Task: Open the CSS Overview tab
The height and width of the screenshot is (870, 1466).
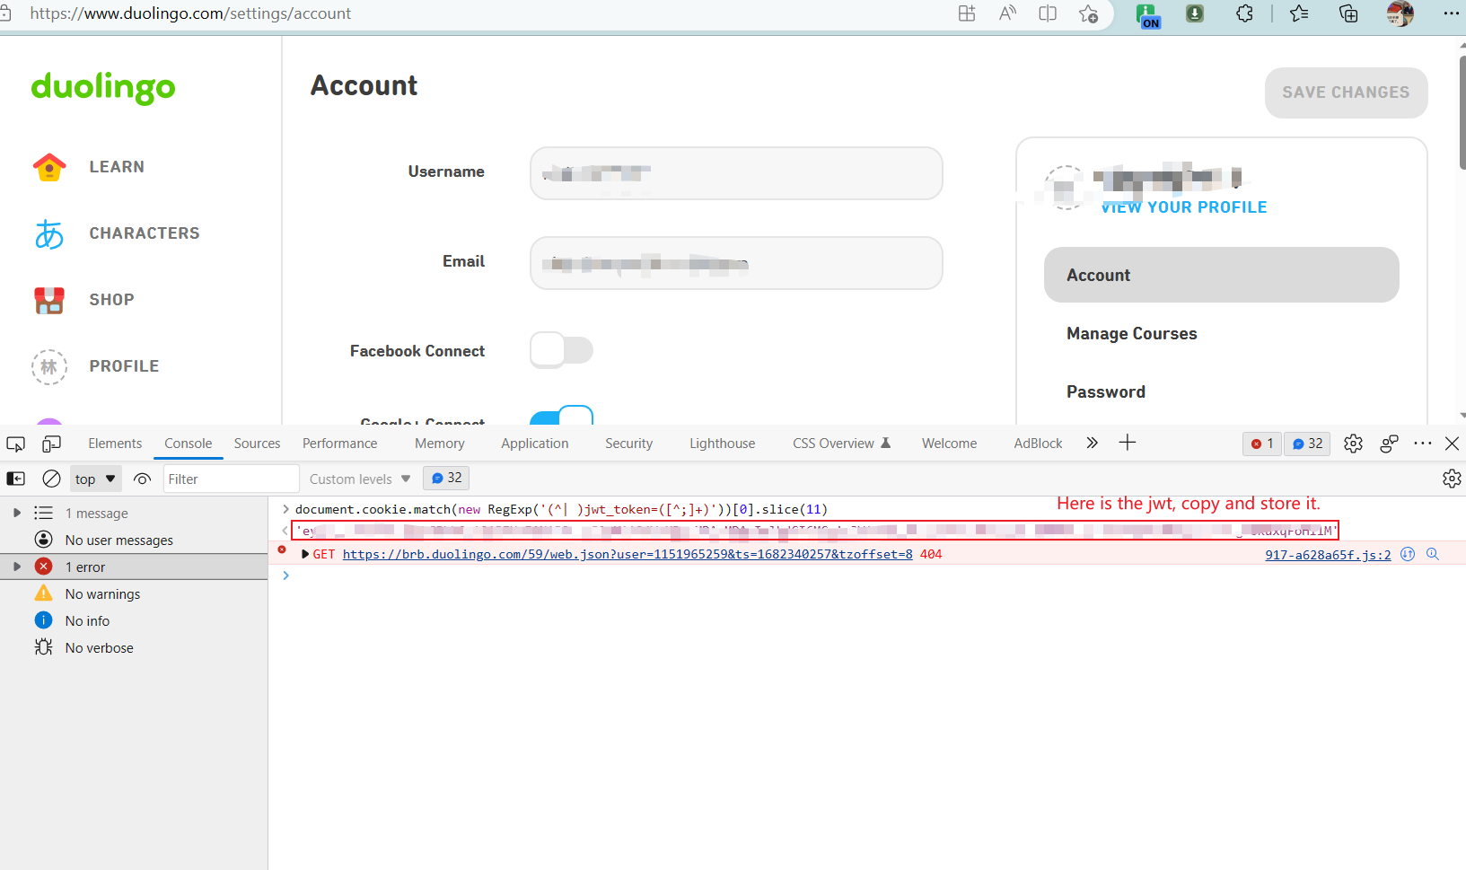Action: pyautogui.click(x=841, y=444)
